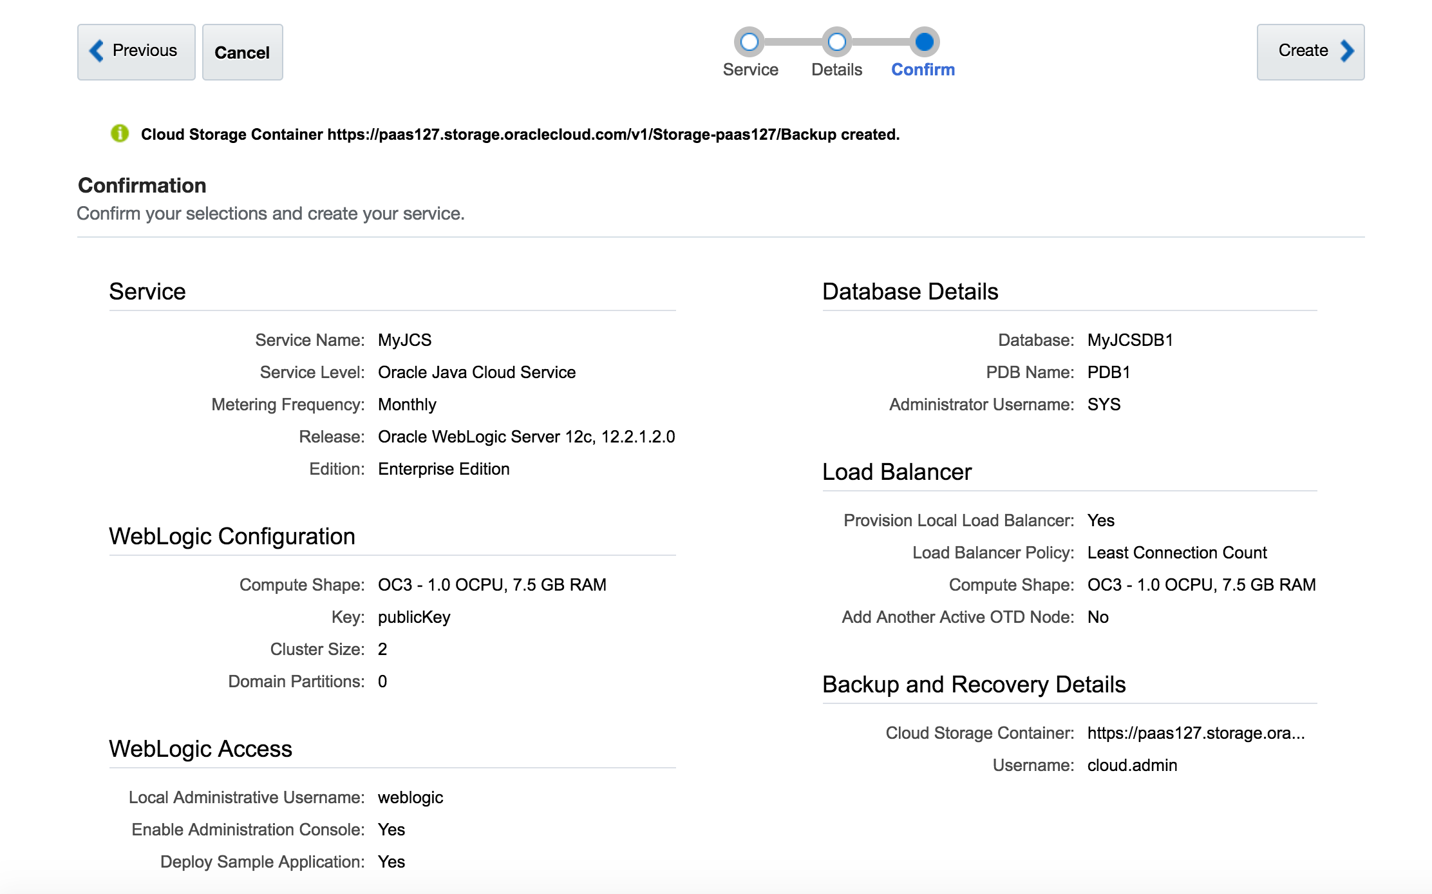Click the Load Balancer section heading

[x=896, y=472]
